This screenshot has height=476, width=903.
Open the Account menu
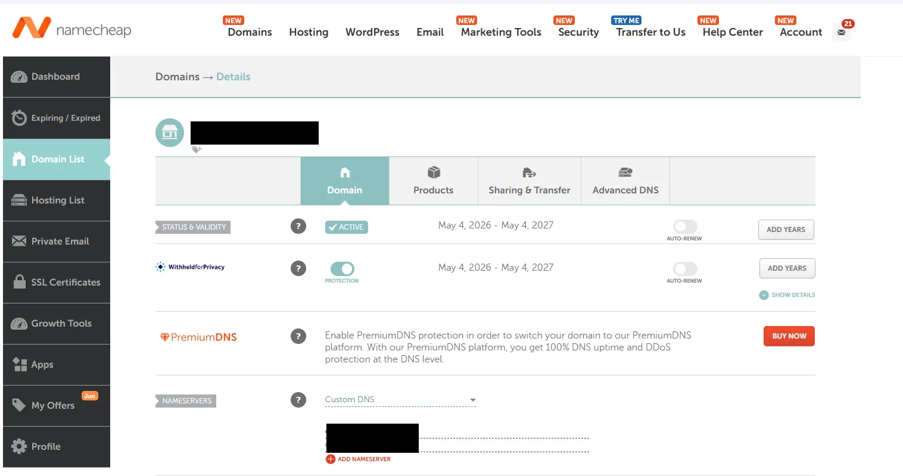pyautogui.click(x=801, y=32)
